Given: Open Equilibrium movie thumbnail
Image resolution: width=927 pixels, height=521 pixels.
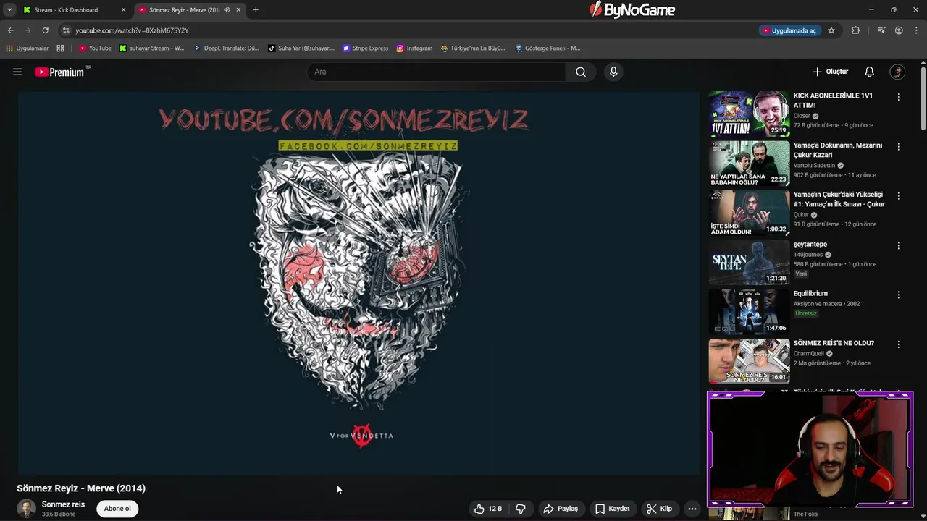Looking at the screenshot, I should [749, 313].
